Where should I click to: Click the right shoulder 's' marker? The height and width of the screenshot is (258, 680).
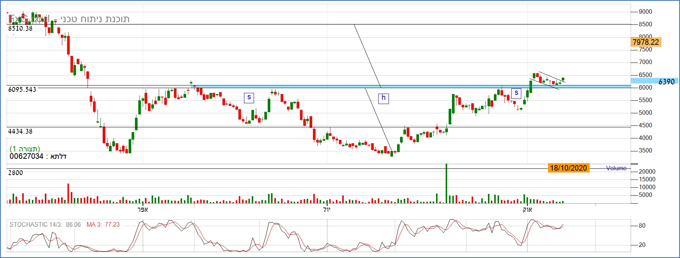pyautogui.click(x=516, y=93)
